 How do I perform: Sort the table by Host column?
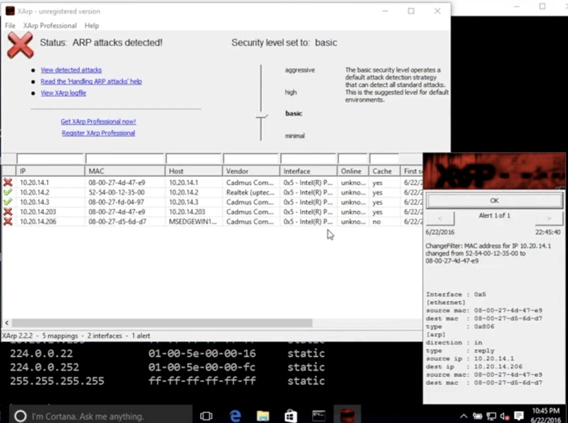tap(194, 171)
